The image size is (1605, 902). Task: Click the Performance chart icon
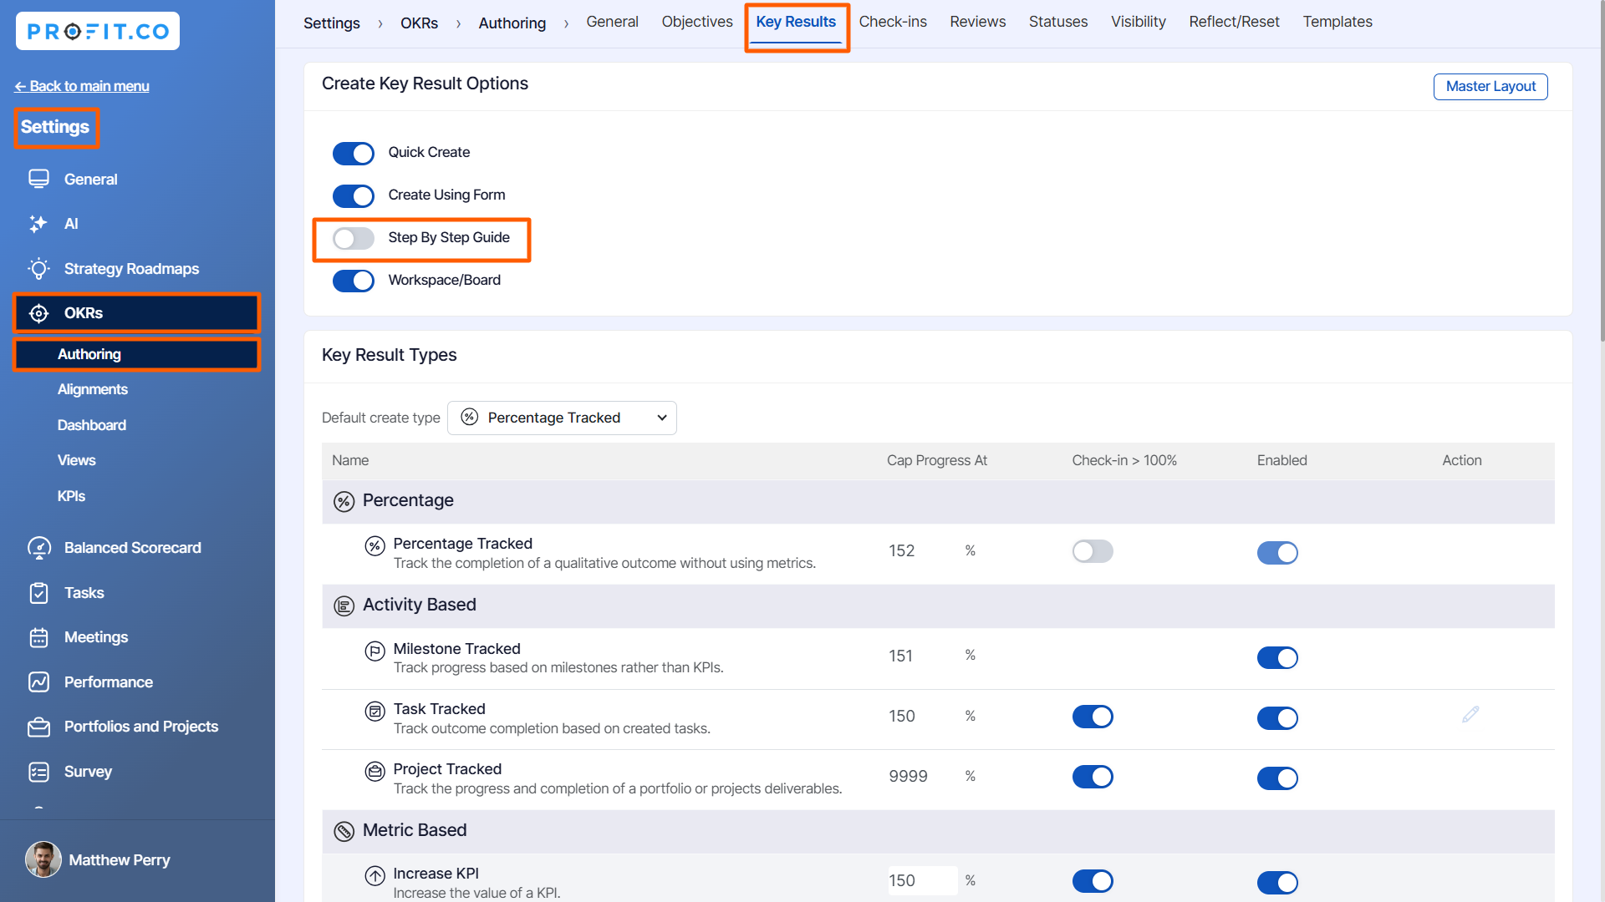[x=38, y=682]
